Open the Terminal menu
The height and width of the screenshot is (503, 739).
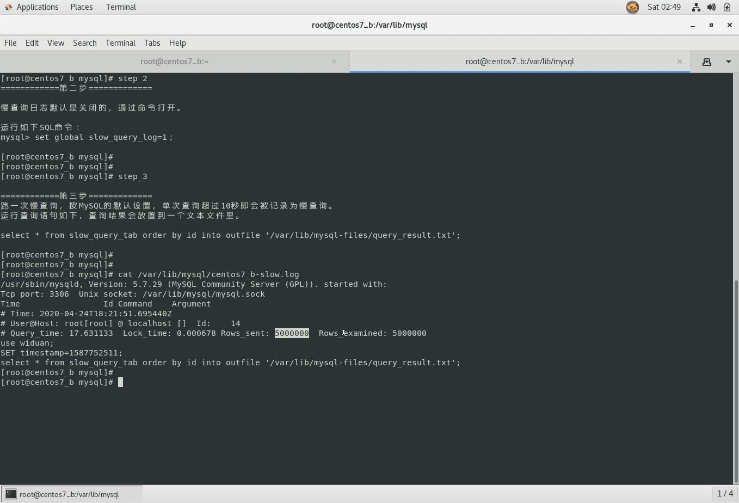coord(120,42)
